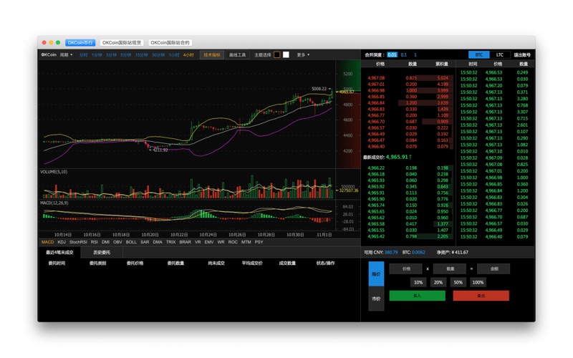573x358 pixels.
Task: Select the MACD indicator
Action: tap(47, 242)
